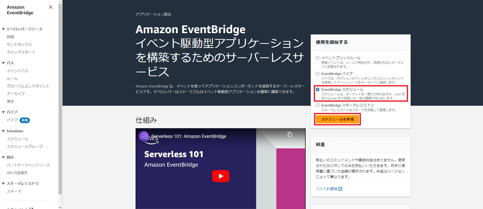483x209 pixels.
Task: Open スキーマ under スキーマレジストリ
Action: (x=14, y=191)
